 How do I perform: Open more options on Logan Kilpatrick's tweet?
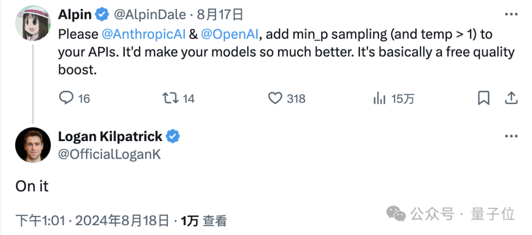(x=511, y=136)
